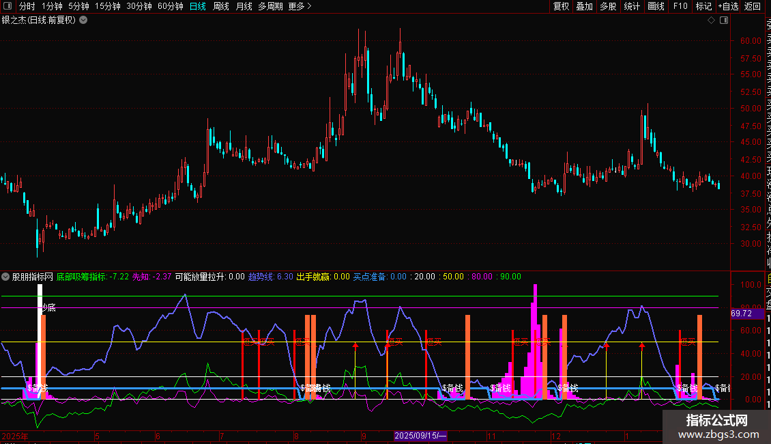Expand the 更多 period options
Image resolution: width=771 pixels, height=444 pixels.
(x=300, y=7)
